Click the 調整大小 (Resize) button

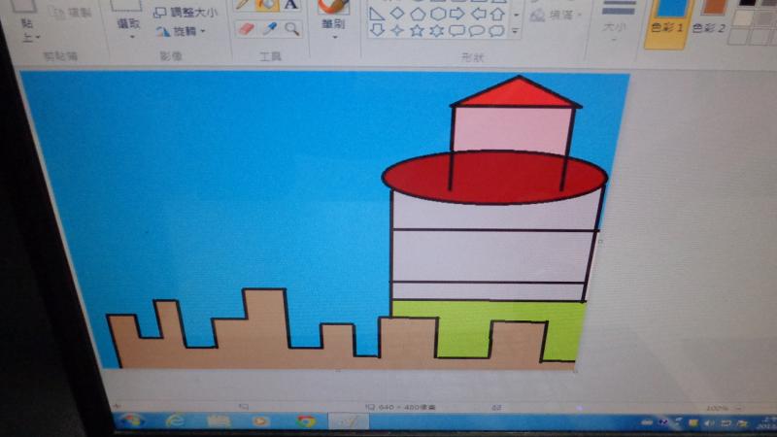click(186, 12)
